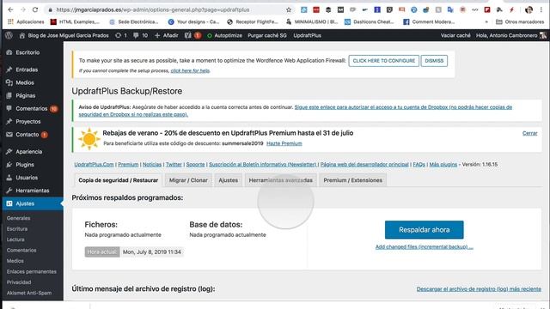The width and height of the screenshot is (550, 309).
Task: Click the CLICK HERE TO CONFIGURE button
Action: (x=384, y=61)
